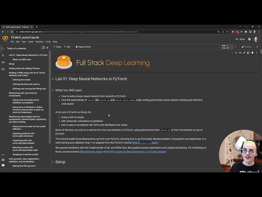
Task: Move the cell down with arrow icon
Action: click(236, 53)
